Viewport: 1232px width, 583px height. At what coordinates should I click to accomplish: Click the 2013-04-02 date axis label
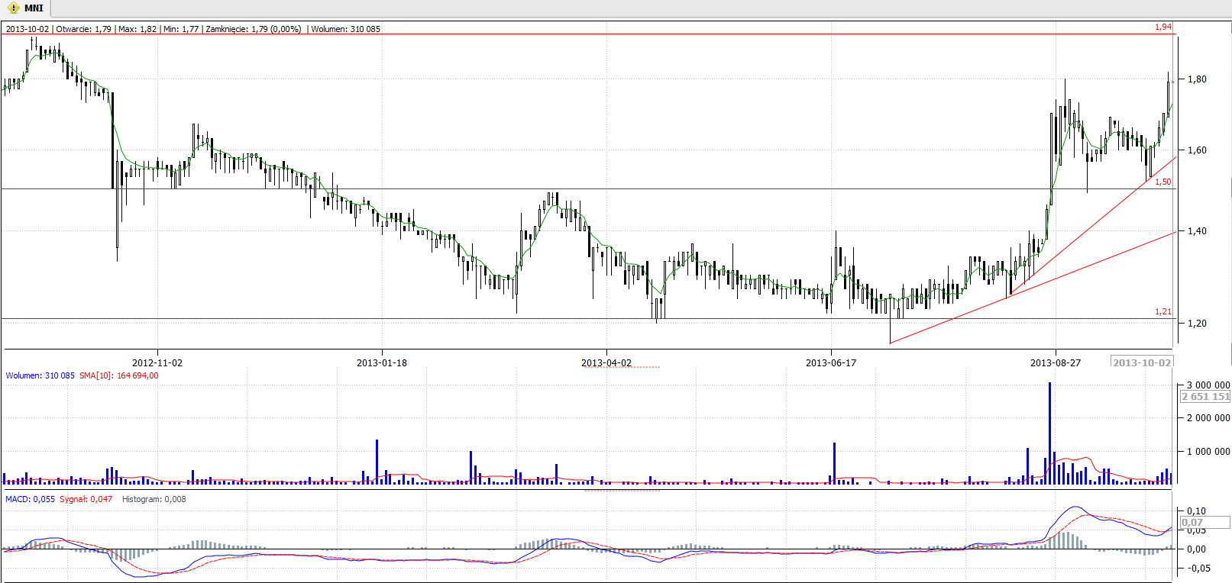tap(606, 362)
